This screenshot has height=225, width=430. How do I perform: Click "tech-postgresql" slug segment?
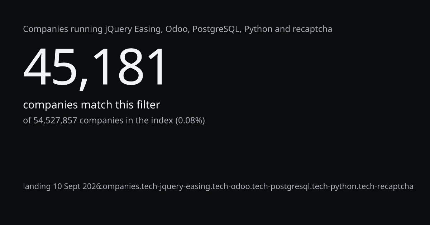click(281, 186)
